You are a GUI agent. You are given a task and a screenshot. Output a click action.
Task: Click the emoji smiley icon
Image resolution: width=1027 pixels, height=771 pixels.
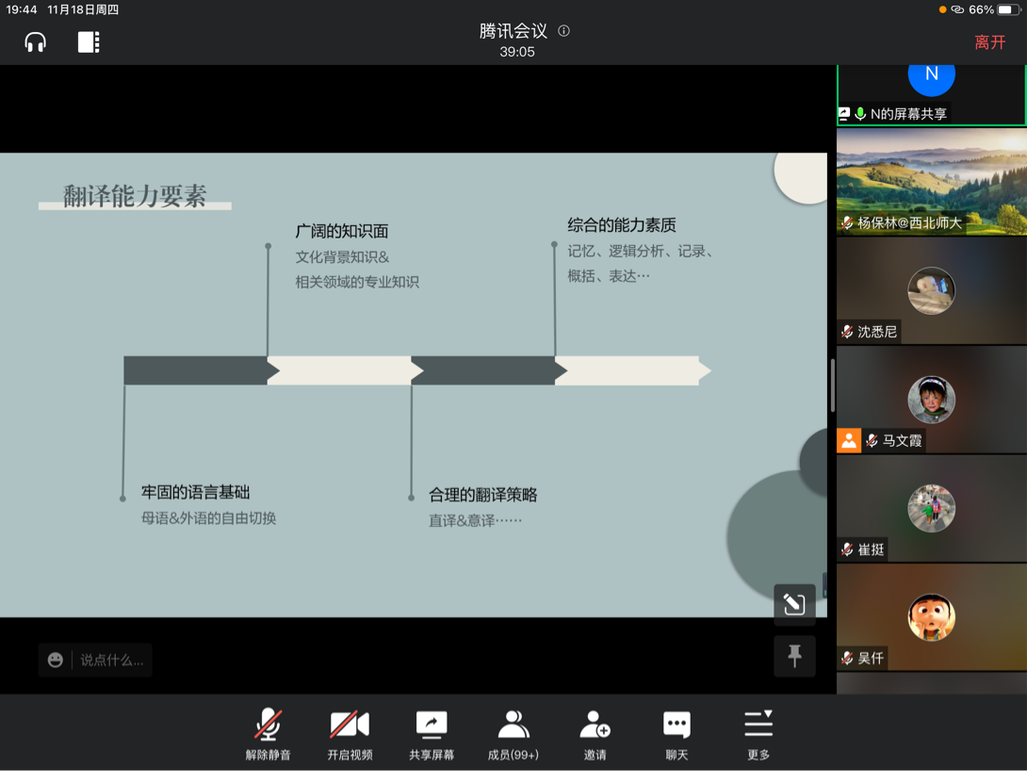click(x=56, y=660)
